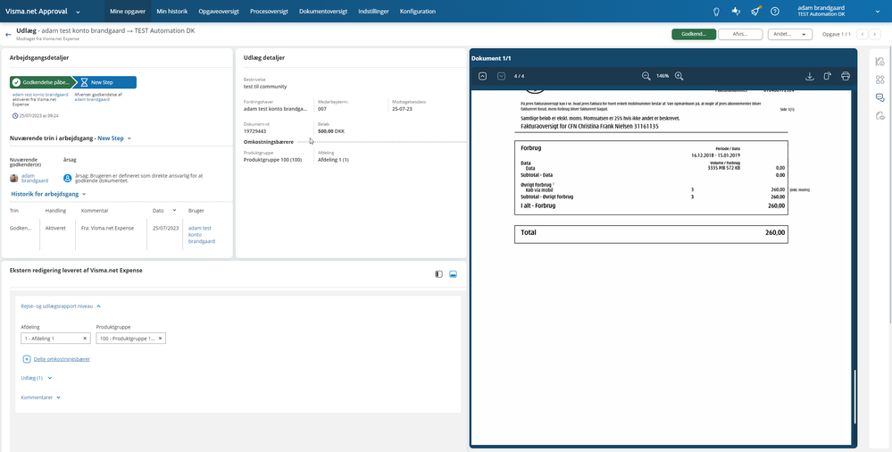Zoom out the document viewer
Image resolution: width=892 pixels, height=452 pixels.
(x=646, y=76)
